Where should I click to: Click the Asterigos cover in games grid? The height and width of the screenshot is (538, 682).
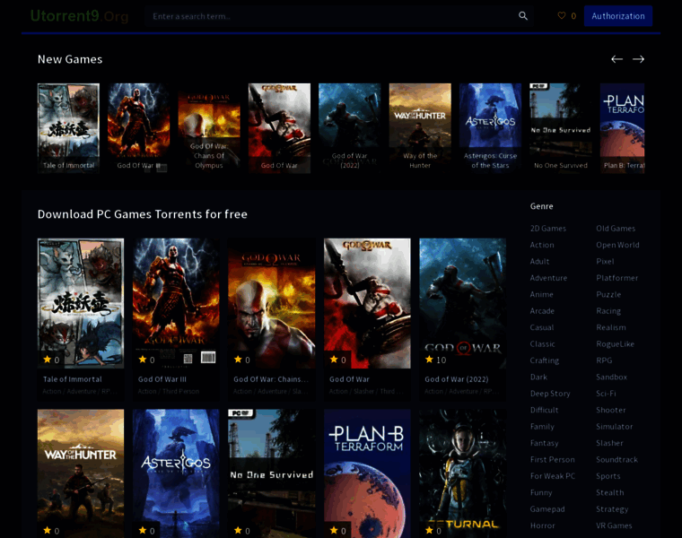coord(176,473)
